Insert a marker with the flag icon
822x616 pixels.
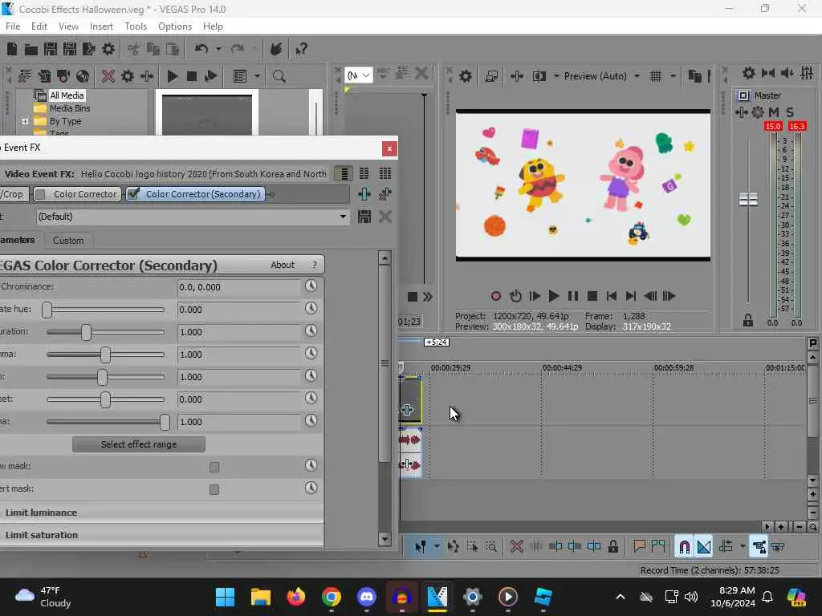[639, 547]
